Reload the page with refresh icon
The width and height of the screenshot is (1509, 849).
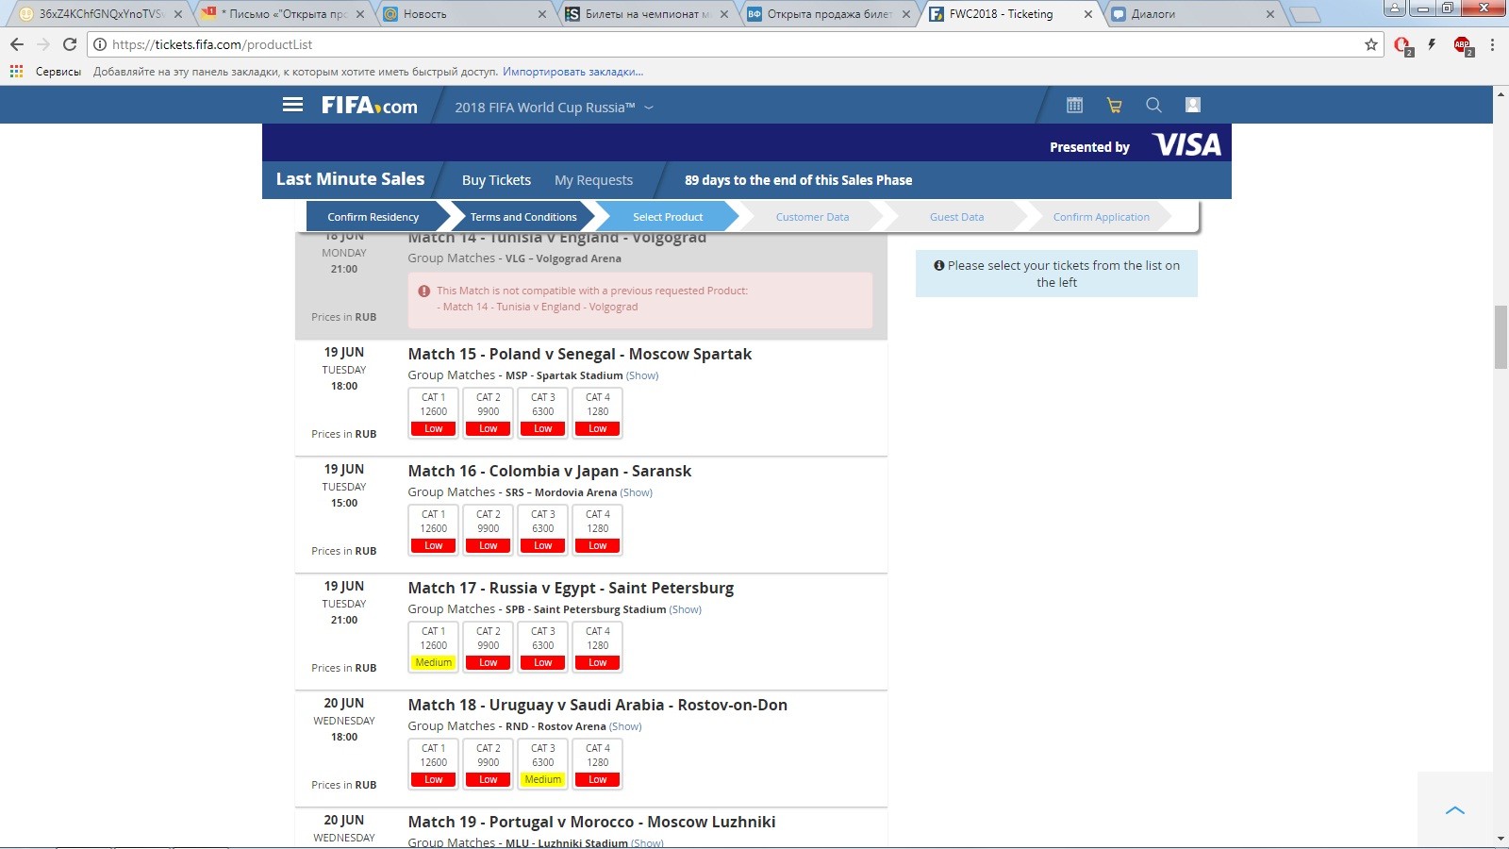click(69, 44)
